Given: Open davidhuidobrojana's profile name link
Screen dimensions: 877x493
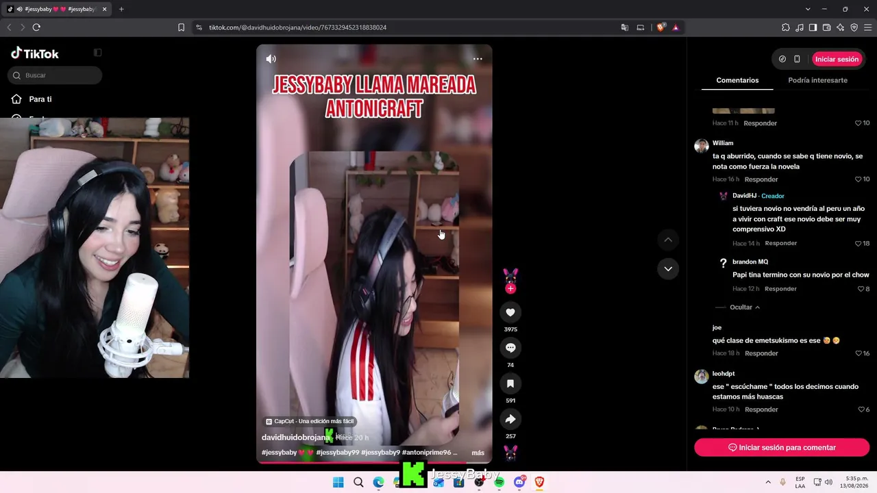Looking at the screenshot, I should 295,438.
